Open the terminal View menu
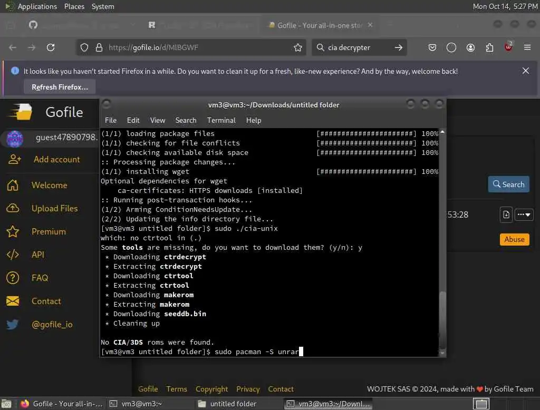The image size is (540, 410). pos(157,120)
